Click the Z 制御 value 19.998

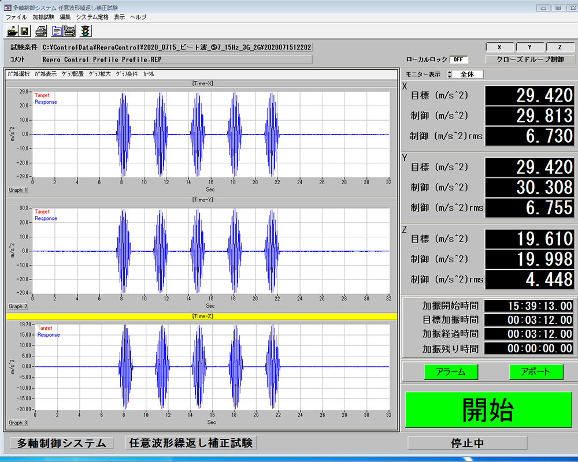pos(529,259)
